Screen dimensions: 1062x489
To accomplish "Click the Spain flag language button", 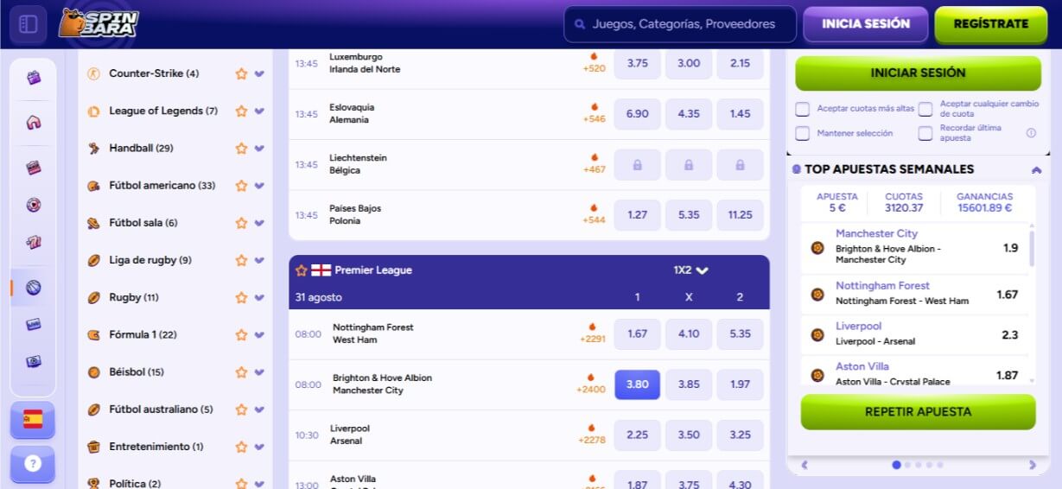I will [33, 420].
